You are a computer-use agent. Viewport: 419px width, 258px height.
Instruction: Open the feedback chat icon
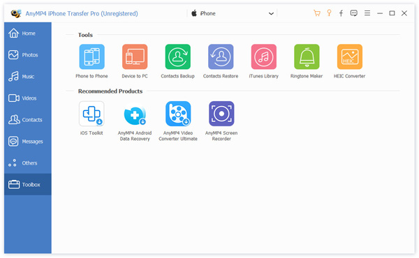354,13
